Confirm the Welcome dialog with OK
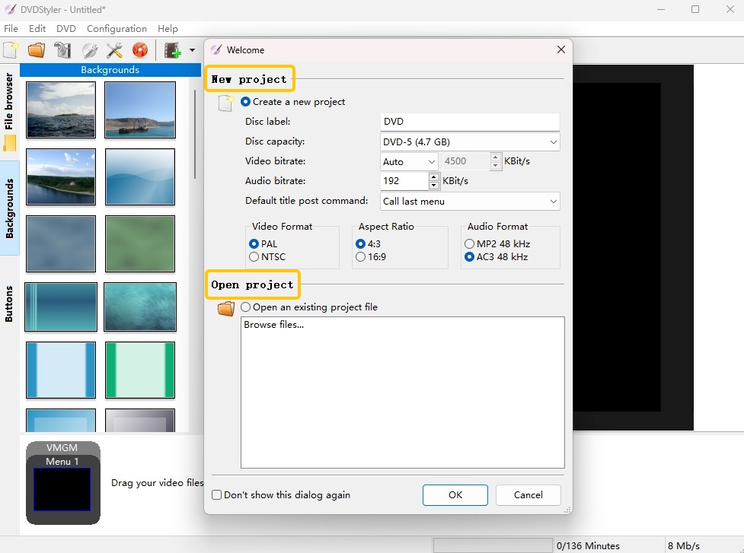The width and height of the screenshot is (744, 553). click(x=455, y=494)
